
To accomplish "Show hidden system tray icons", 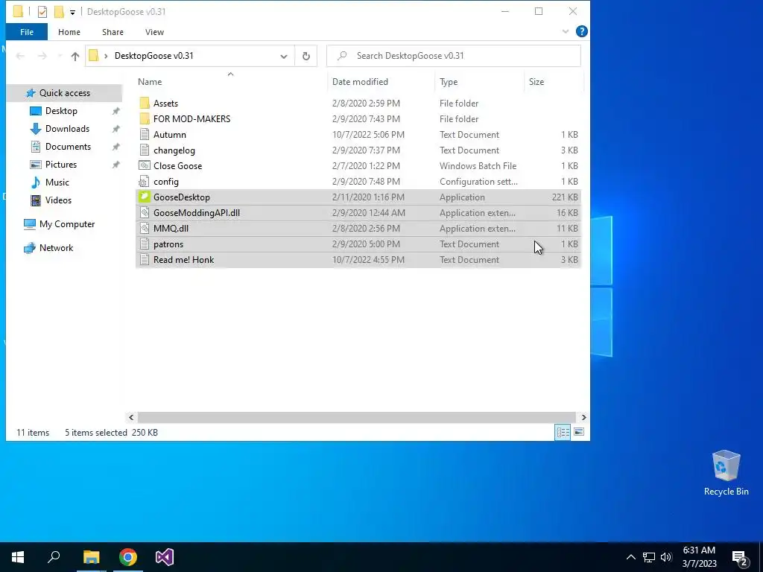I will pyautogui.click(x=630, y=557).
